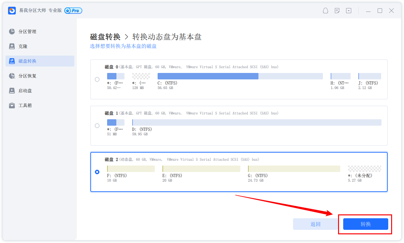Screen dimensions: 404x243
Task: Toggle the Disk 2 (磁盘 2) radio button
Action: click(x=97, y=172)
